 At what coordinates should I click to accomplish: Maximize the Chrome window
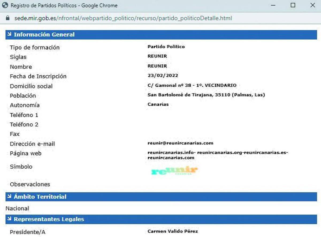[x=293, y=5]
